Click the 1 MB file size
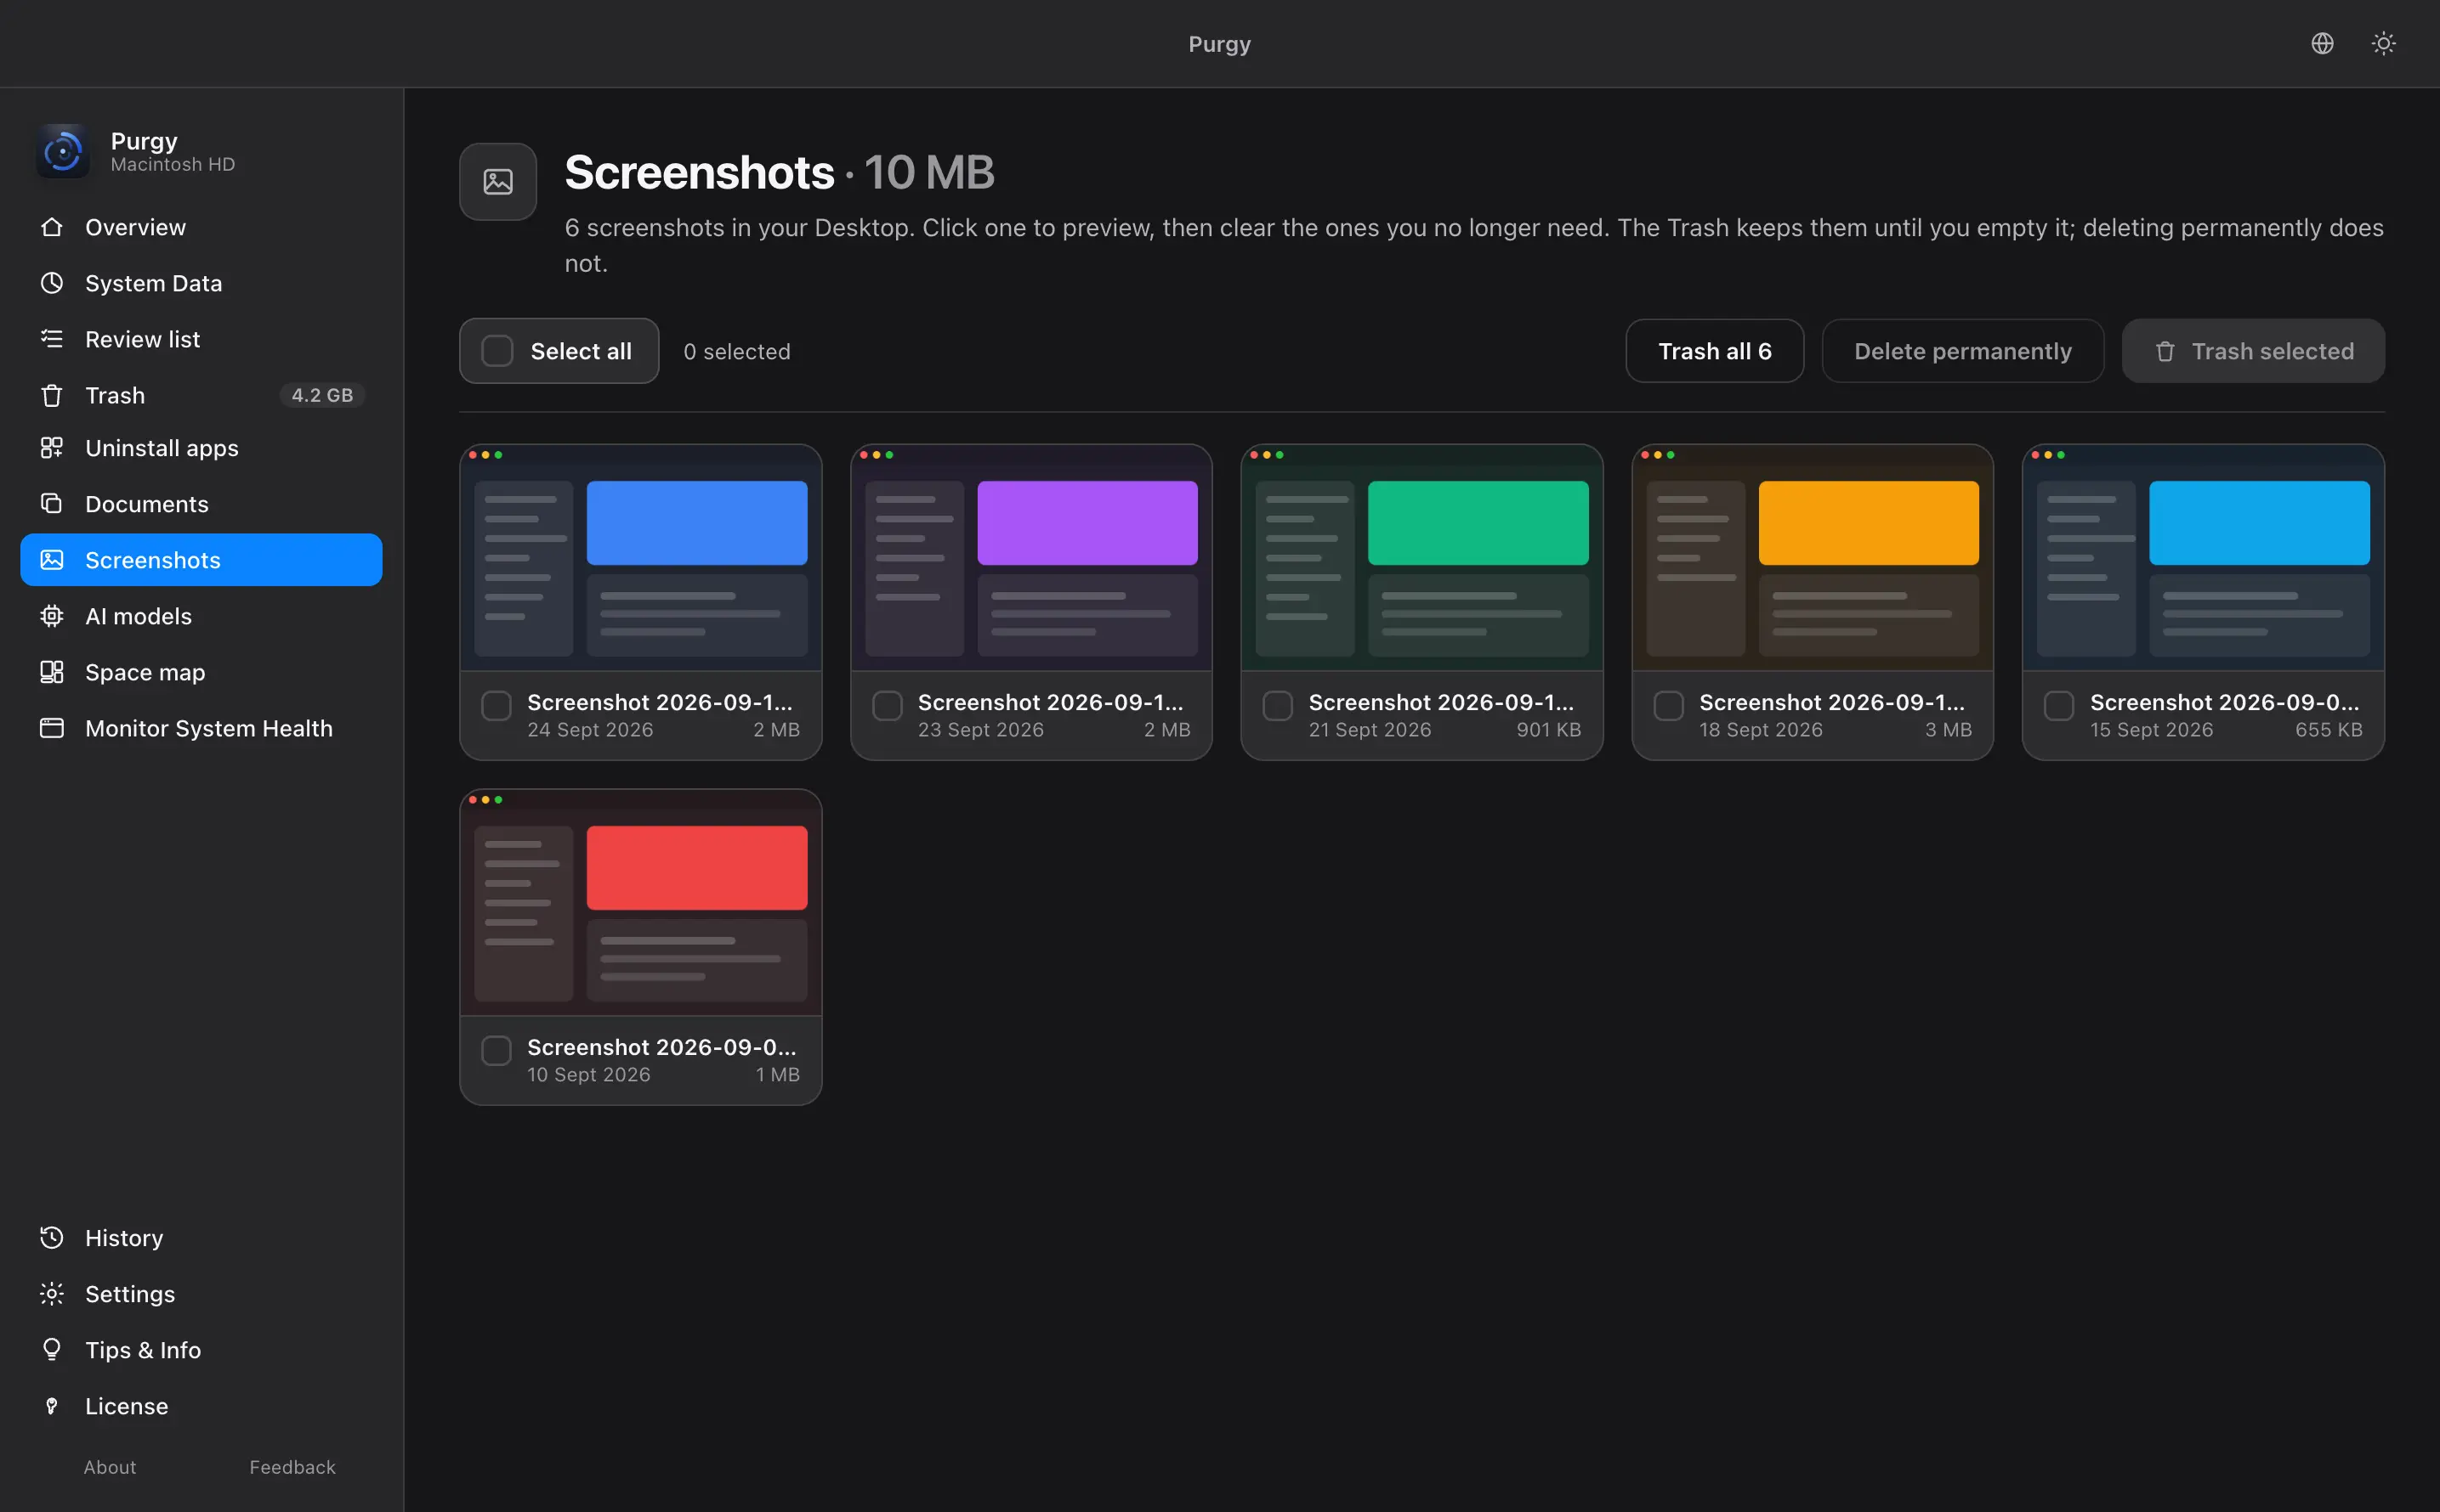 pyautogui.click(x=778, y=1075)
